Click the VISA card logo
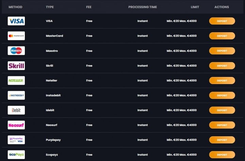The height and width of the screenshot is (161, 245). [x=16, y=21]
